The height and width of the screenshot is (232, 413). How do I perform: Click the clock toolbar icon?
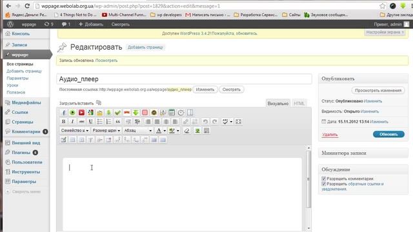(181, 113)
